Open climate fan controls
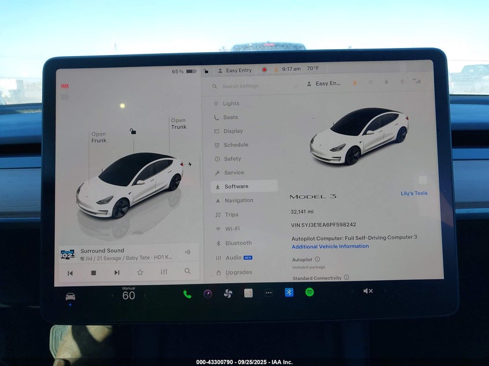This screenshot has width=489, height=366. 227,294
